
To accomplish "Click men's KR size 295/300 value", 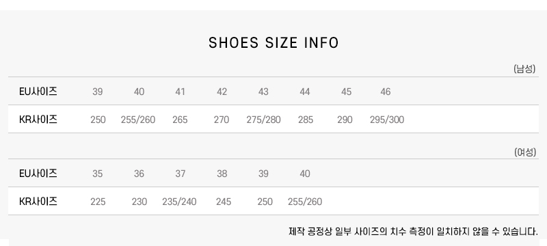I will pos(387,120).
